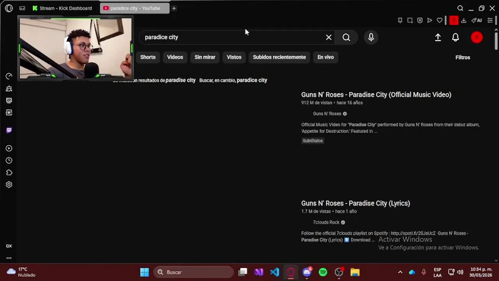Click the Subtítulos badge

pos(313,140)
